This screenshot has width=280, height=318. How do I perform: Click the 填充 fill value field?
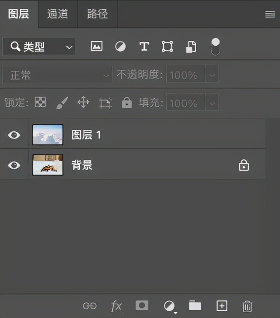pos(186,102)
